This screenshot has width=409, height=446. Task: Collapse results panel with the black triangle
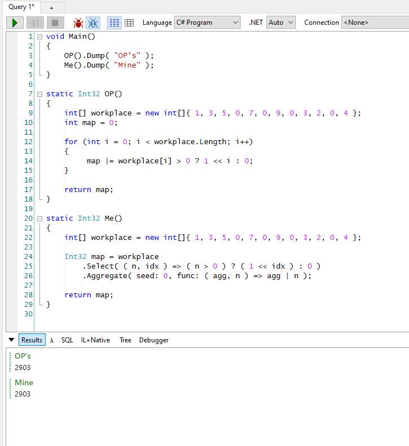[11, 340]
